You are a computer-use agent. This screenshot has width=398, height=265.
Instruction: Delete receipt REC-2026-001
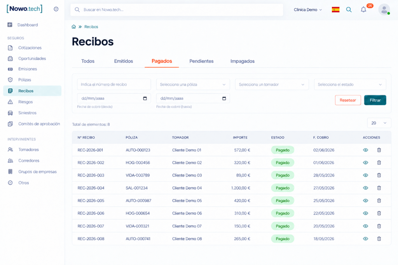point(379,150)
